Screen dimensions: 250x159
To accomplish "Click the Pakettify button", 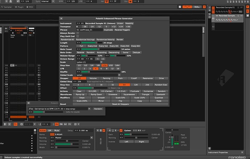I will tap(129, 23).
